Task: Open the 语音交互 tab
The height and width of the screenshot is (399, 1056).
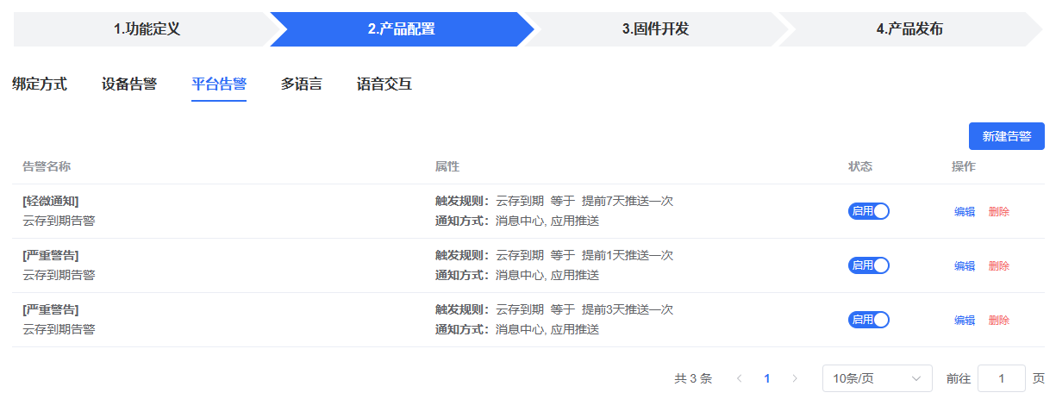Action: [x=384, y=84]
